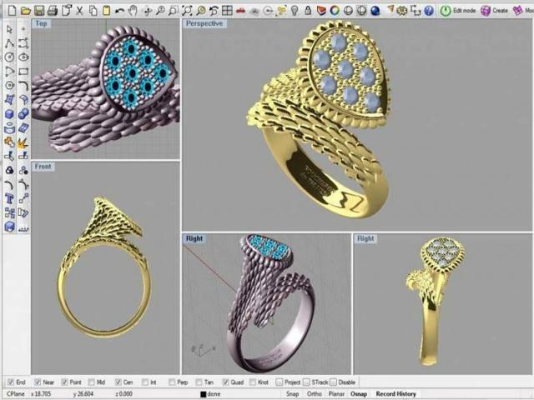Enable the Perp osnap checkbox
This screenshot has width=534, height=400.
tap(172, 382)
